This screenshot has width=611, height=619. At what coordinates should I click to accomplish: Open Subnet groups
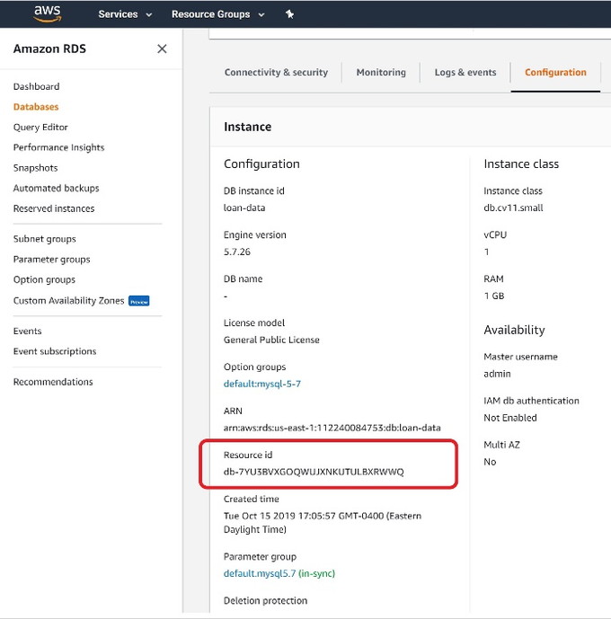[x=45, y=239]
